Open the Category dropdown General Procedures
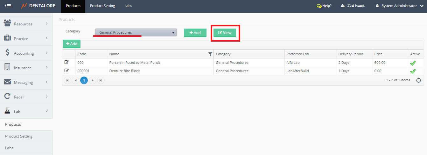 coord(136,32)
